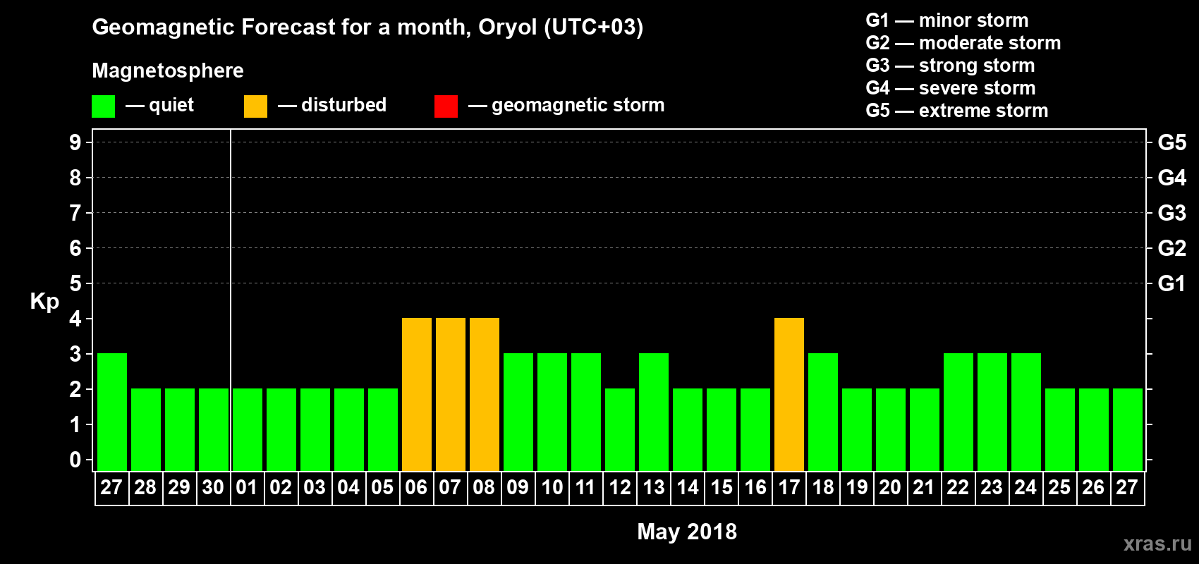Click the green quiet legend swatch
The image size is (1199, 564).
point(103,106)
